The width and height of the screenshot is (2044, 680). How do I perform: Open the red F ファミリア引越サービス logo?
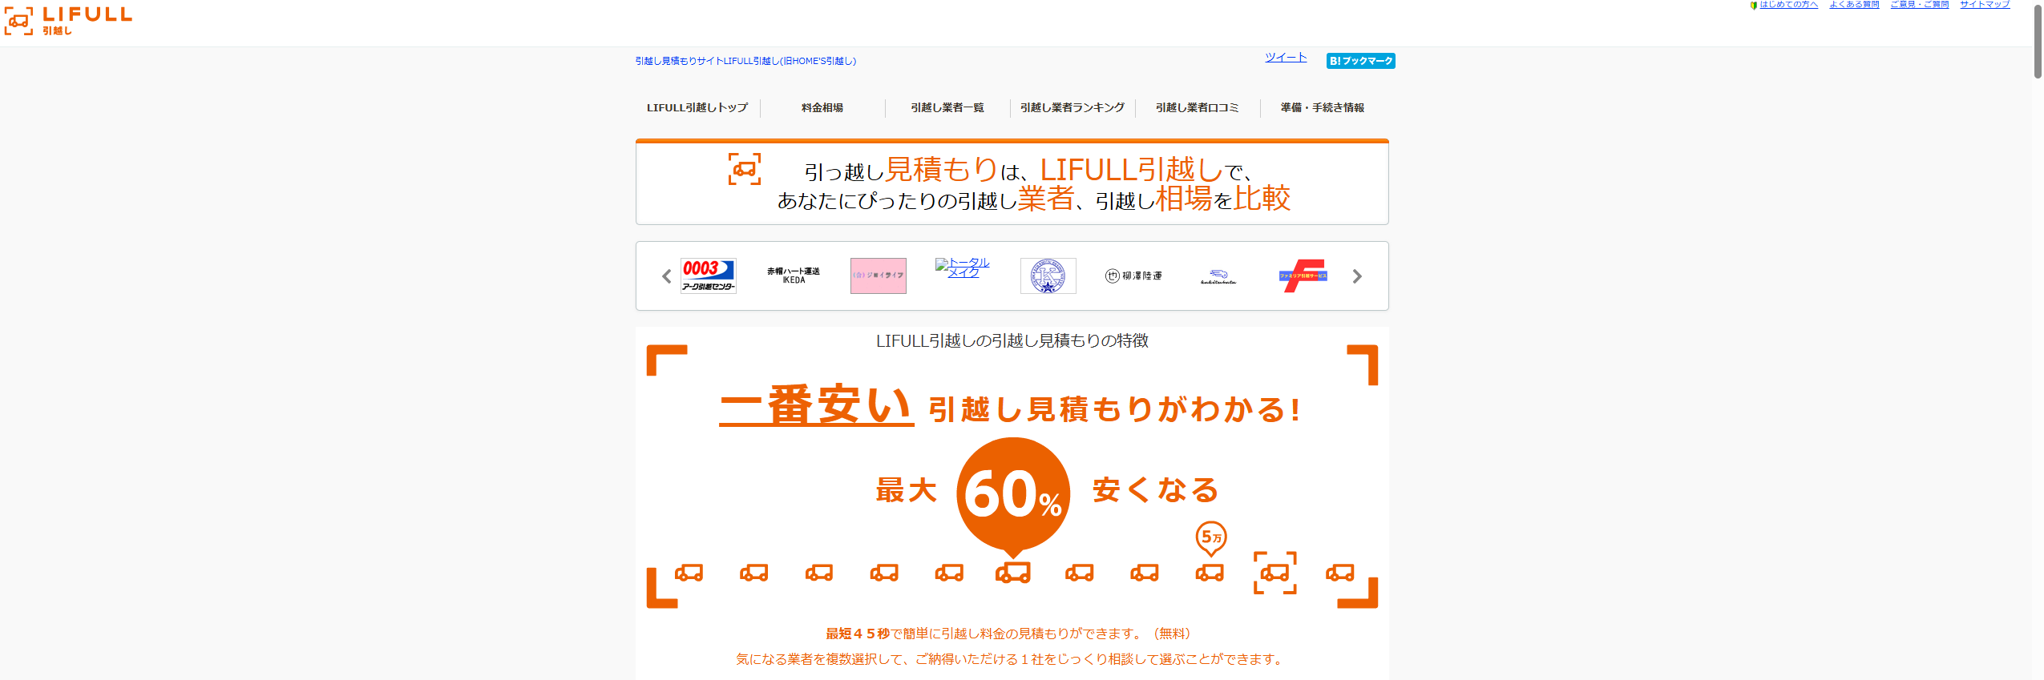[x=1303, y=276]
